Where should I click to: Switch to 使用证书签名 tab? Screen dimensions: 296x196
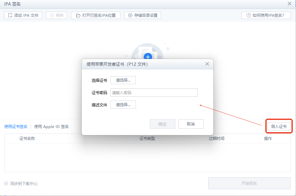tap(16, 127)
